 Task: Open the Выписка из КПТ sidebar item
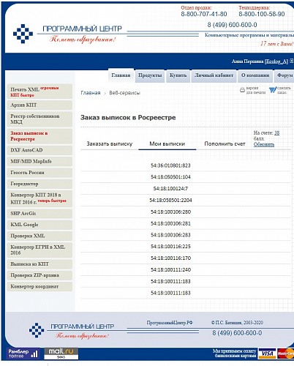click(x=39, y=264)
